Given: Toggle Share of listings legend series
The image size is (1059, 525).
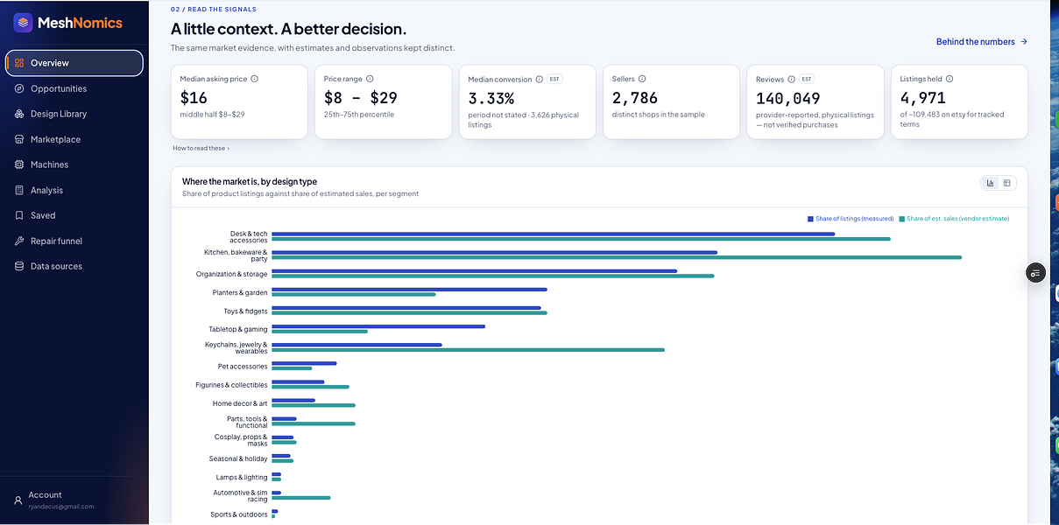Looking at the screenshot, I should point(850,219).
